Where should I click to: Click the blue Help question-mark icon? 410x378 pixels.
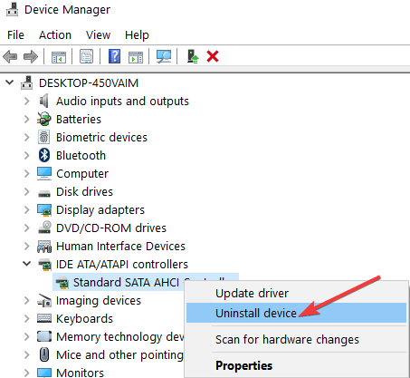click(115, 56)
